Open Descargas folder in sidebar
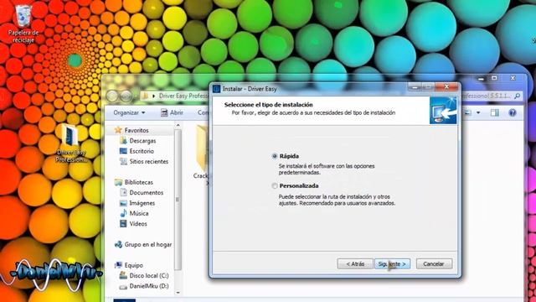The height and width of the screenshot is (302, 536). point(142,141)
